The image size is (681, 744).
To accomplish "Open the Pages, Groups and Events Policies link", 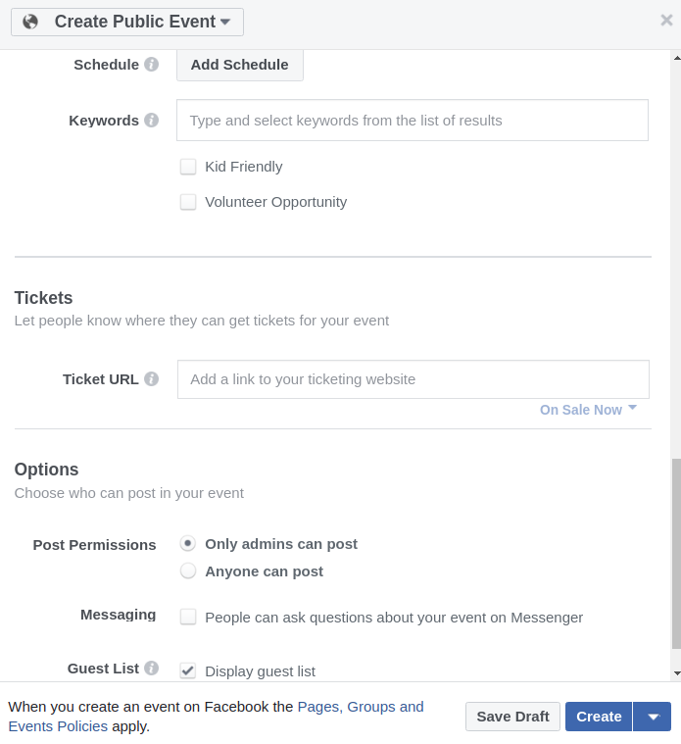I will point(361,707).
